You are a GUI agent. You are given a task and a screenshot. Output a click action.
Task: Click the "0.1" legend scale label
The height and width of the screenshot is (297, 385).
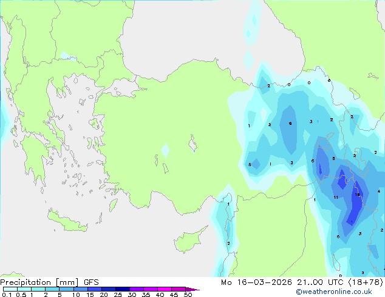pos(7,295)
